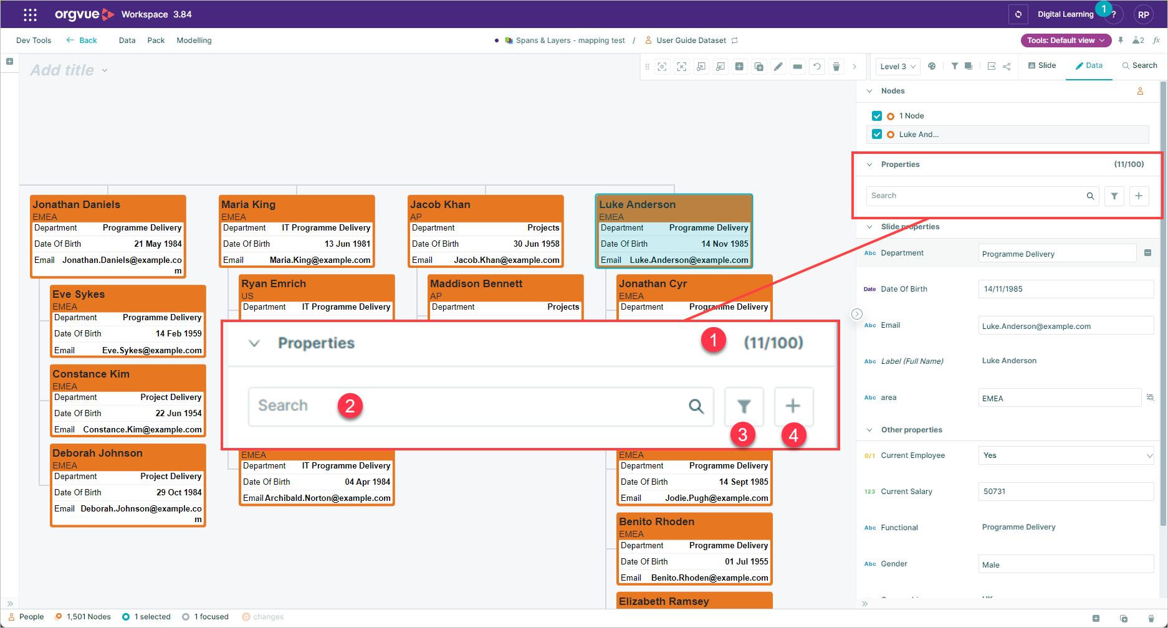The width and height of the screenshot is (1168, 628).
Task: Switch to the Slide tab
Action: [1042, 65]
